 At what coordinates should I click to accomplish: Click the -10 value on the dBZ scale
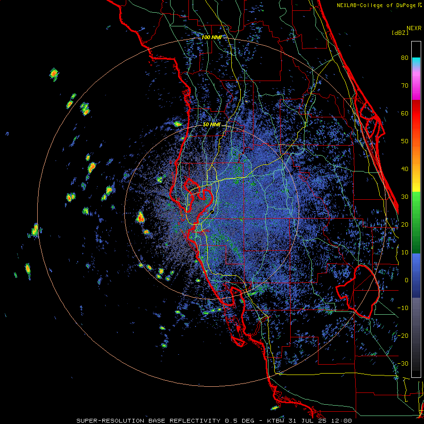click(x=403, y=308)
